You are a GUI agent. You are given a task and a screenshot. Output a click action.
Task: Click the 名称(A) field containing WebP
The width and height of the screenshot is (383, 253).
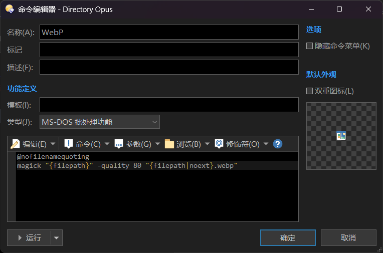(x=169, y=32)
